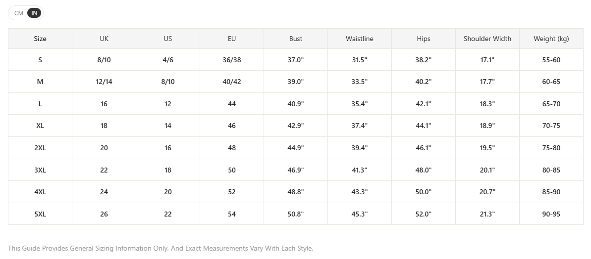The image size is (591, 259).
Task: Select the IN unit option
Action: coord(34,13)
